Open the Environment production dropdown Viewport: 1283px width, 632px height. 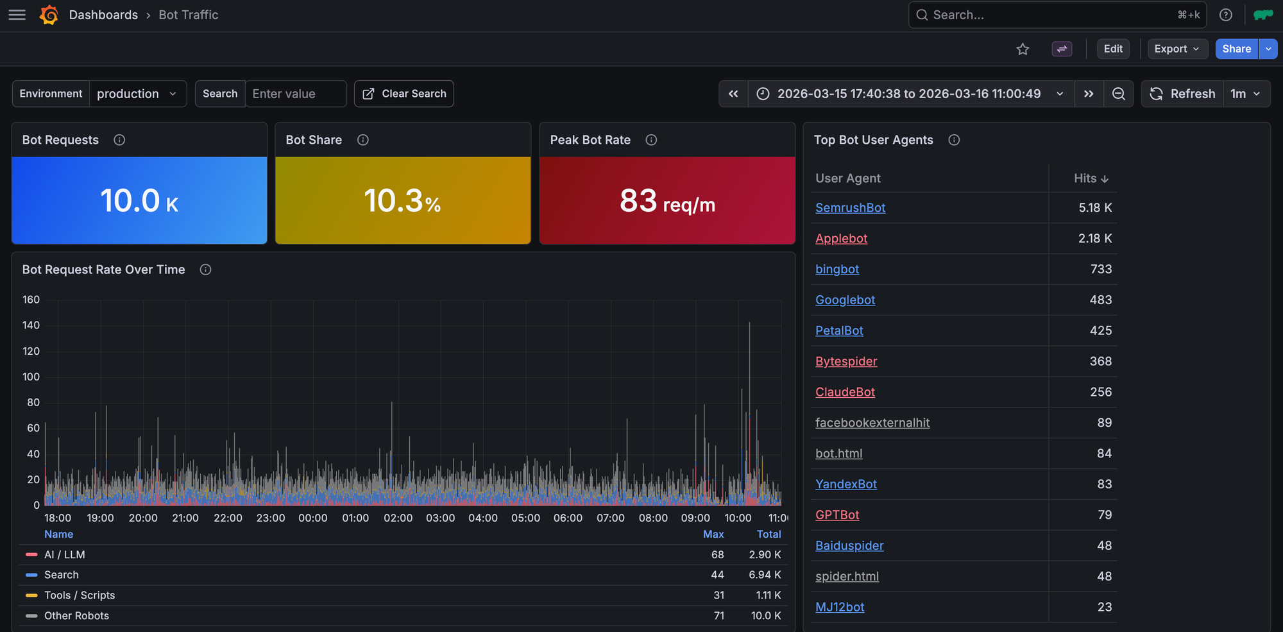[137, 94]
